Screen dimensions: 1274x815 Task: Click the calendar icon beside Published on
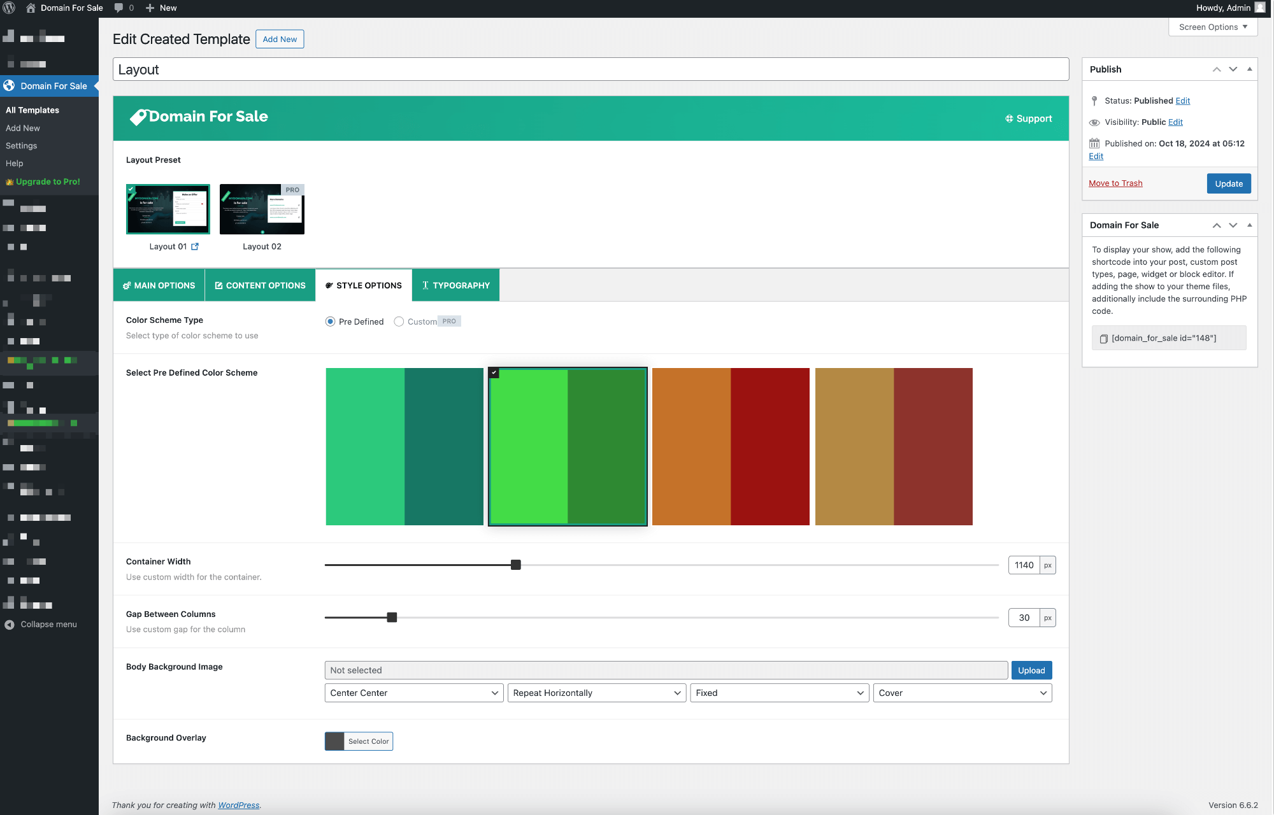(x=1094, y=143)
